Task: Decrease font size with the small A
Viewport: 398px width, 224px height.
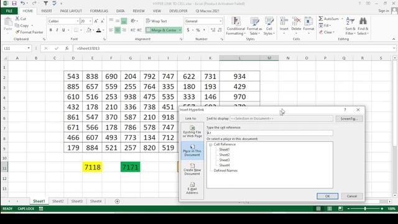Action: tap(102, 21)
